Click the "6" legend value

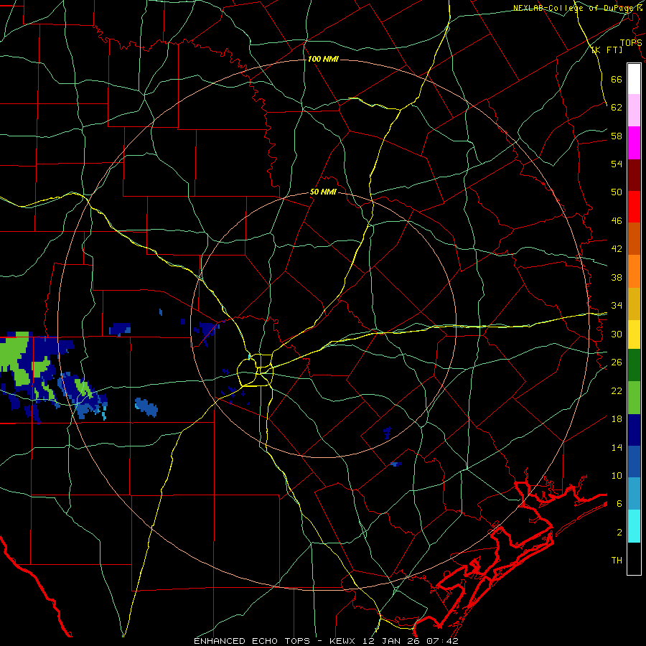click(619, 504)
